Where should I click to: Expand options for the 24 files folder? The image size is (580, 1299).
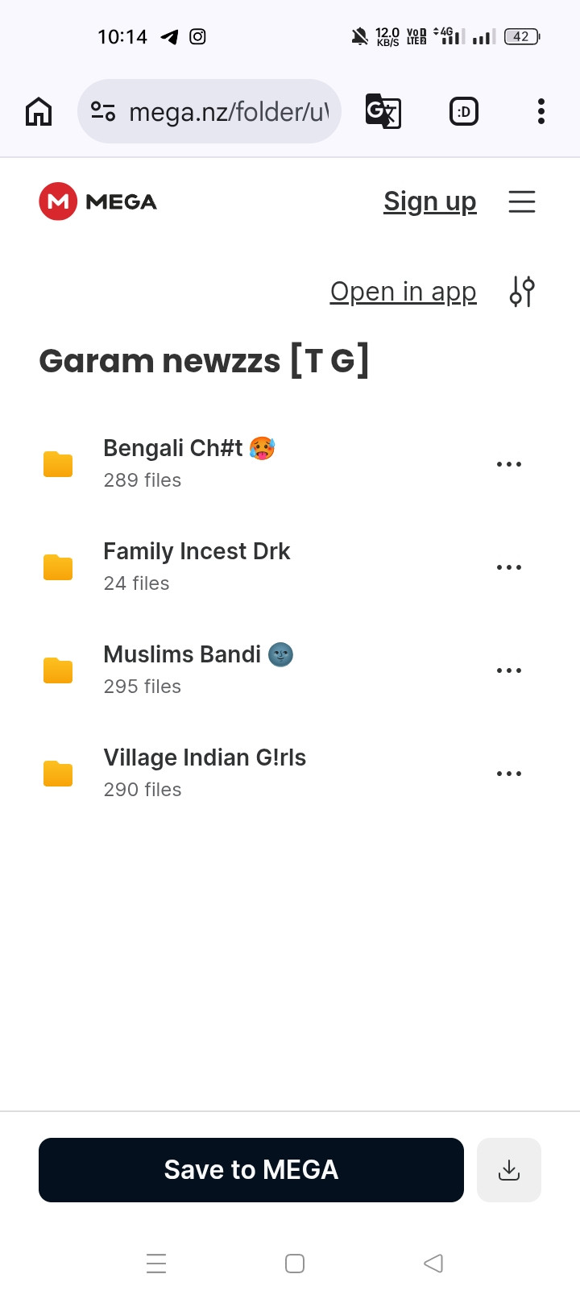(x=509, y=567)
